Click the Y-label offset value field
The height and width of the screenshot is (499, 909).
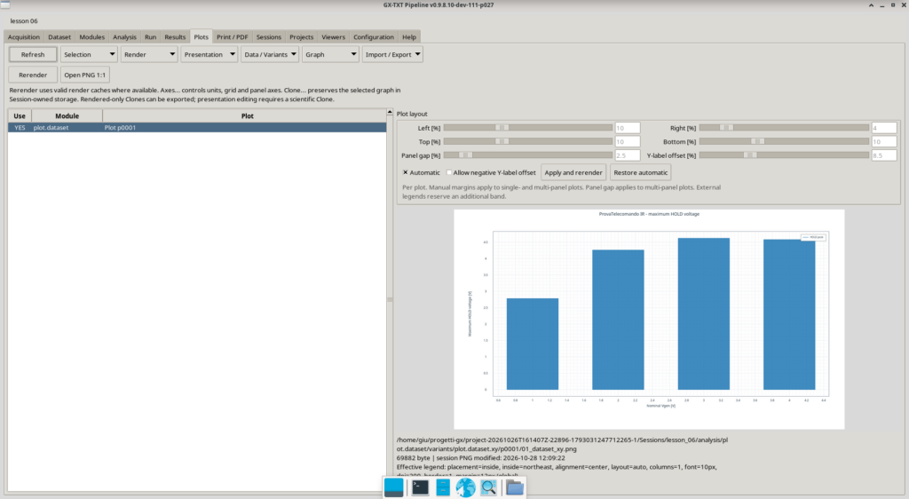click(x=884, y=156)
